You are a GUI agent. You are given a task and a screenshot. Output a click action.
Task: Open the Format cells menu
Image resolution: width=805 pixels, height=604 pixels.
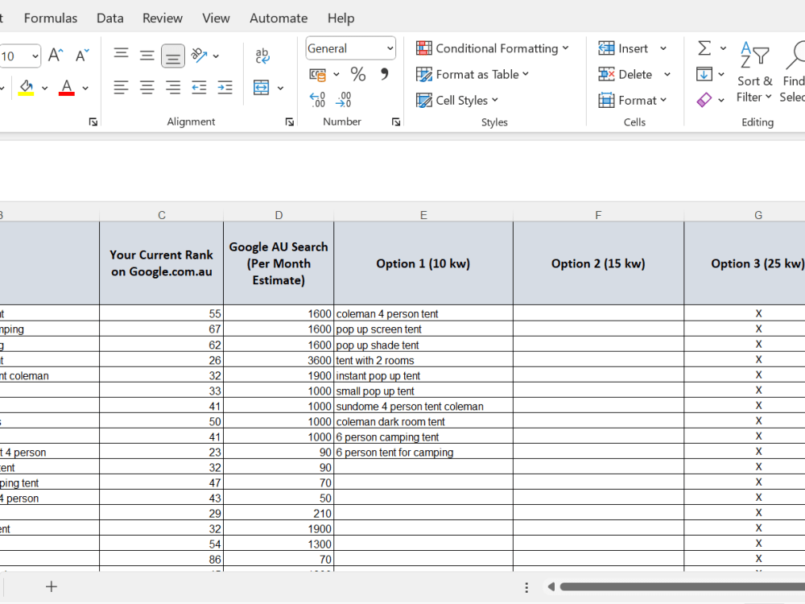(x=633, y=100)
